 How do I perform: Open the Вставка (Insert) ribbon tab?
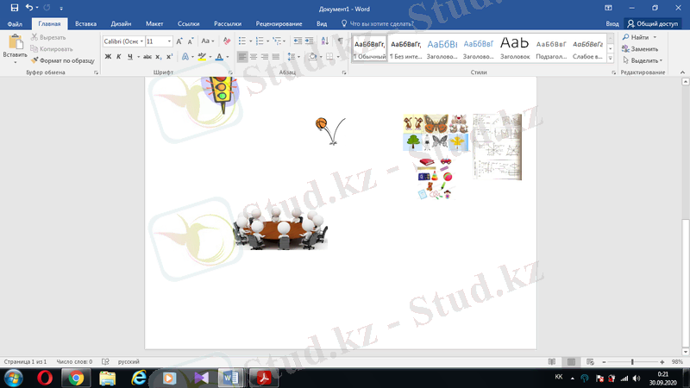pos(85,24)
